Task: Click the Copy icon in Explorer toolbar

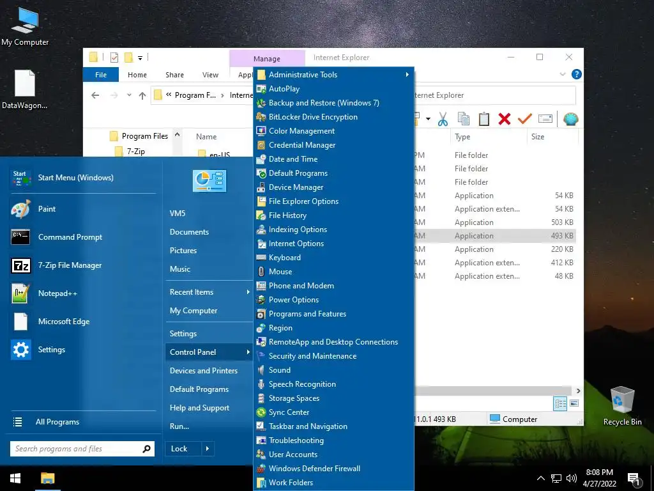Action: click(x=464, y=120)
